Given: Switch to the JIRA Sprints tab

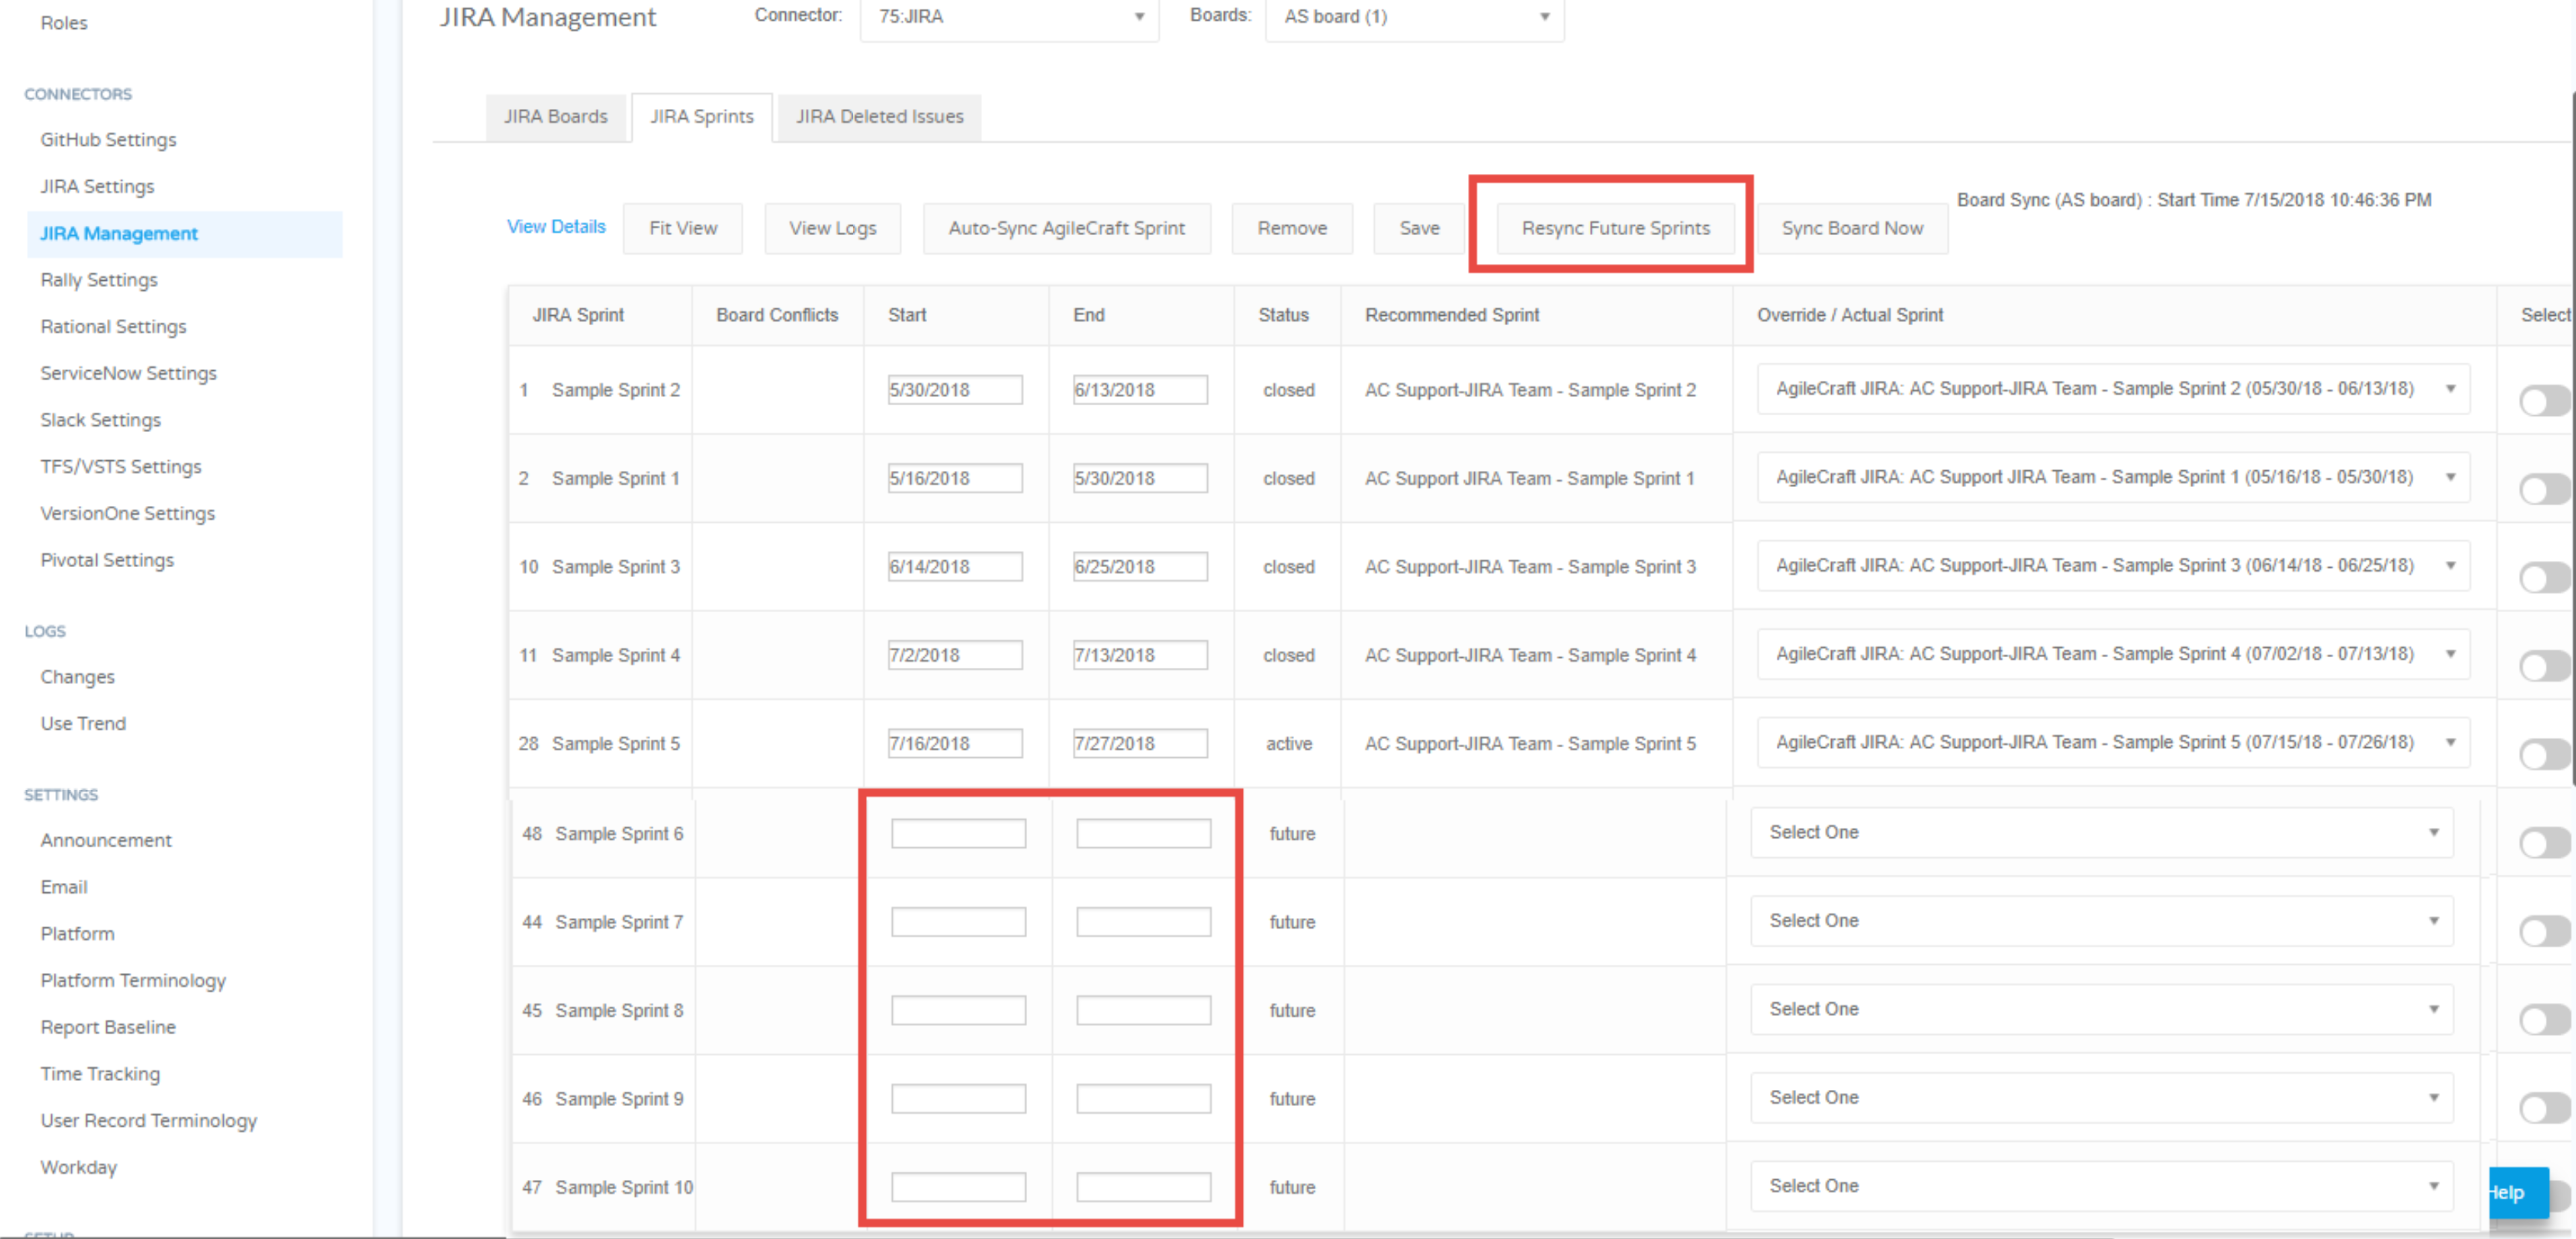Looking at the screenshot, I should click(701, 117).
